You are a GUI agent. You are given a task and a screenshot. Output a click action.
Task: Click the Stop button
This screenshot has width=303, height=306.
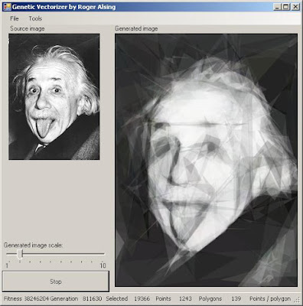pos(56,282)
